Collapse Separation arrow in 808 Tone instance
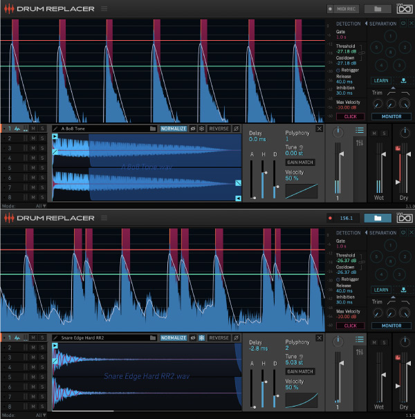The width and height of the screenshot is (415, 419). pyautogui.click(x=366, y=24)
